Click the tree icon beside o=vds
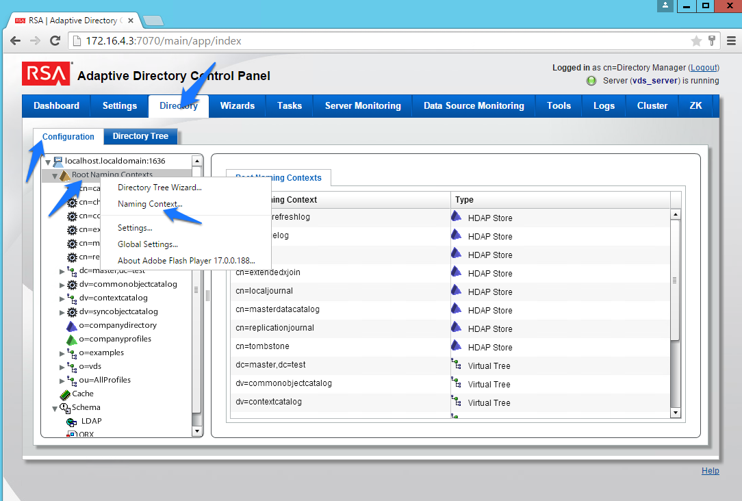The image size is (742, 501). point(73,367)
